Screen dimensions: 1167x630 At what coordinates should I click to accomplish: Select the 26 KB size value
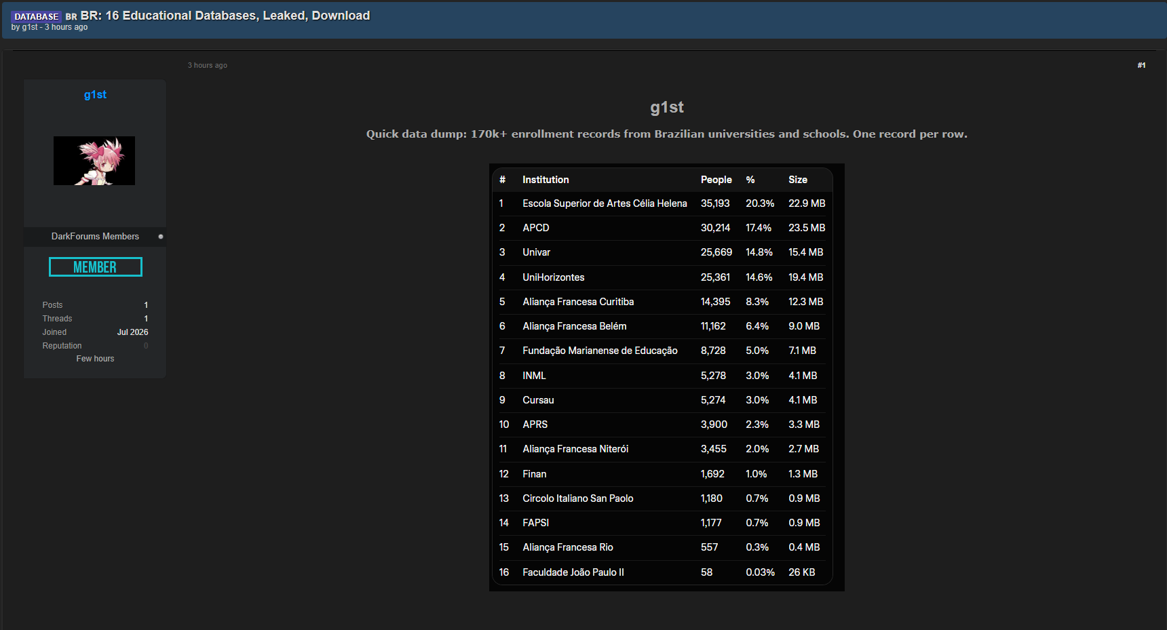[802, 572]
